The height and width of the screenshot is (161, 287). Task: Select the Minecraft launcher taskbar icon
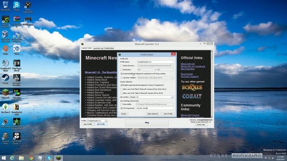(x=59, y=158)
